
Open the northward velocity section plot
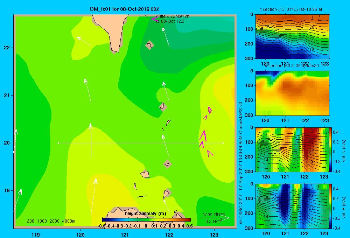(292, 149)
